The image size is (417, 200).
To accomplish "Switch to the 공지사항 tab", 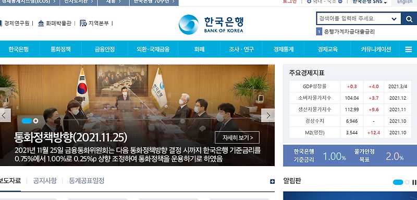I will tap(45, 181).
